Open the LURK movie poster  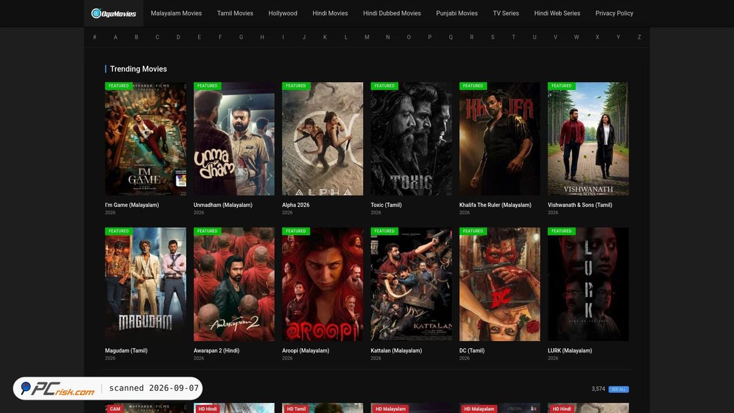(x=588, y=284)
